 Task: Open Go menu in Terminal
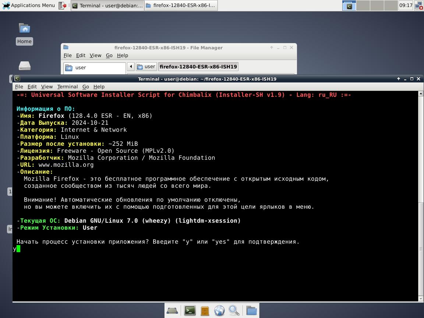coord(86,86)
